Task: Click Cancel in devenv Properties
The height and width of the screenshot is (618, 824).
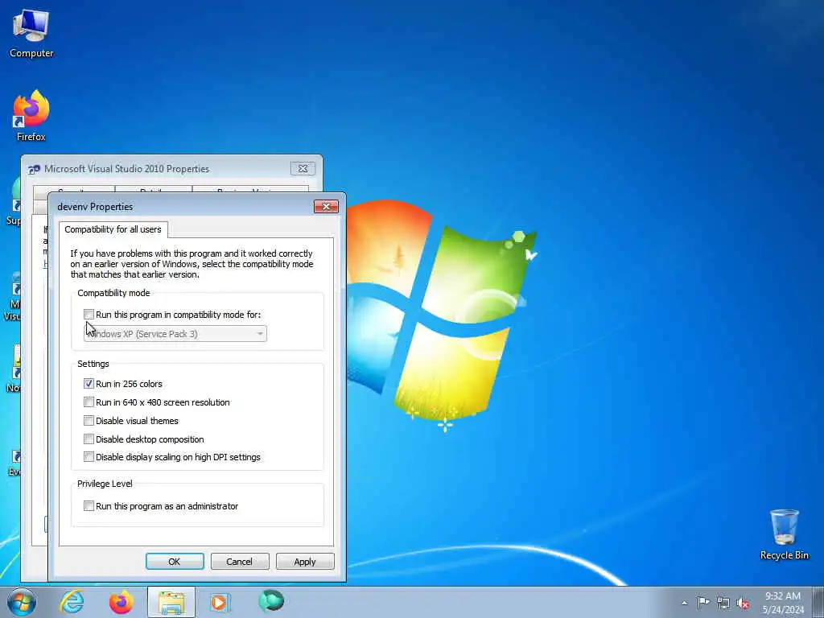Action: (x=240, y=561)
